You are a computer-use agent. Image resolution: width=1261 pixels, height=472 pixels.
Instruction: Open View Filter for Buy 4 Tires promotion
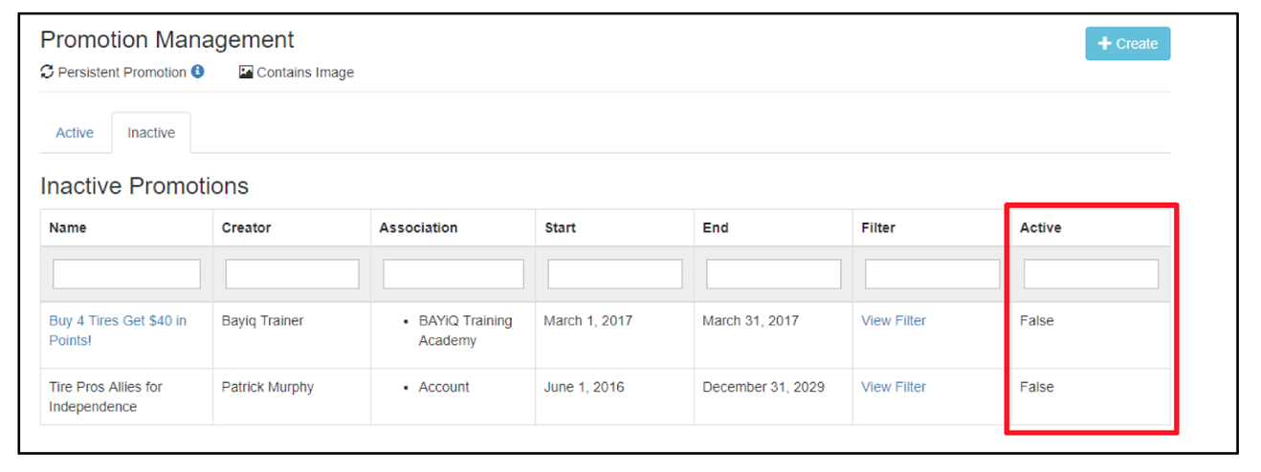click(x=894, y=321)
